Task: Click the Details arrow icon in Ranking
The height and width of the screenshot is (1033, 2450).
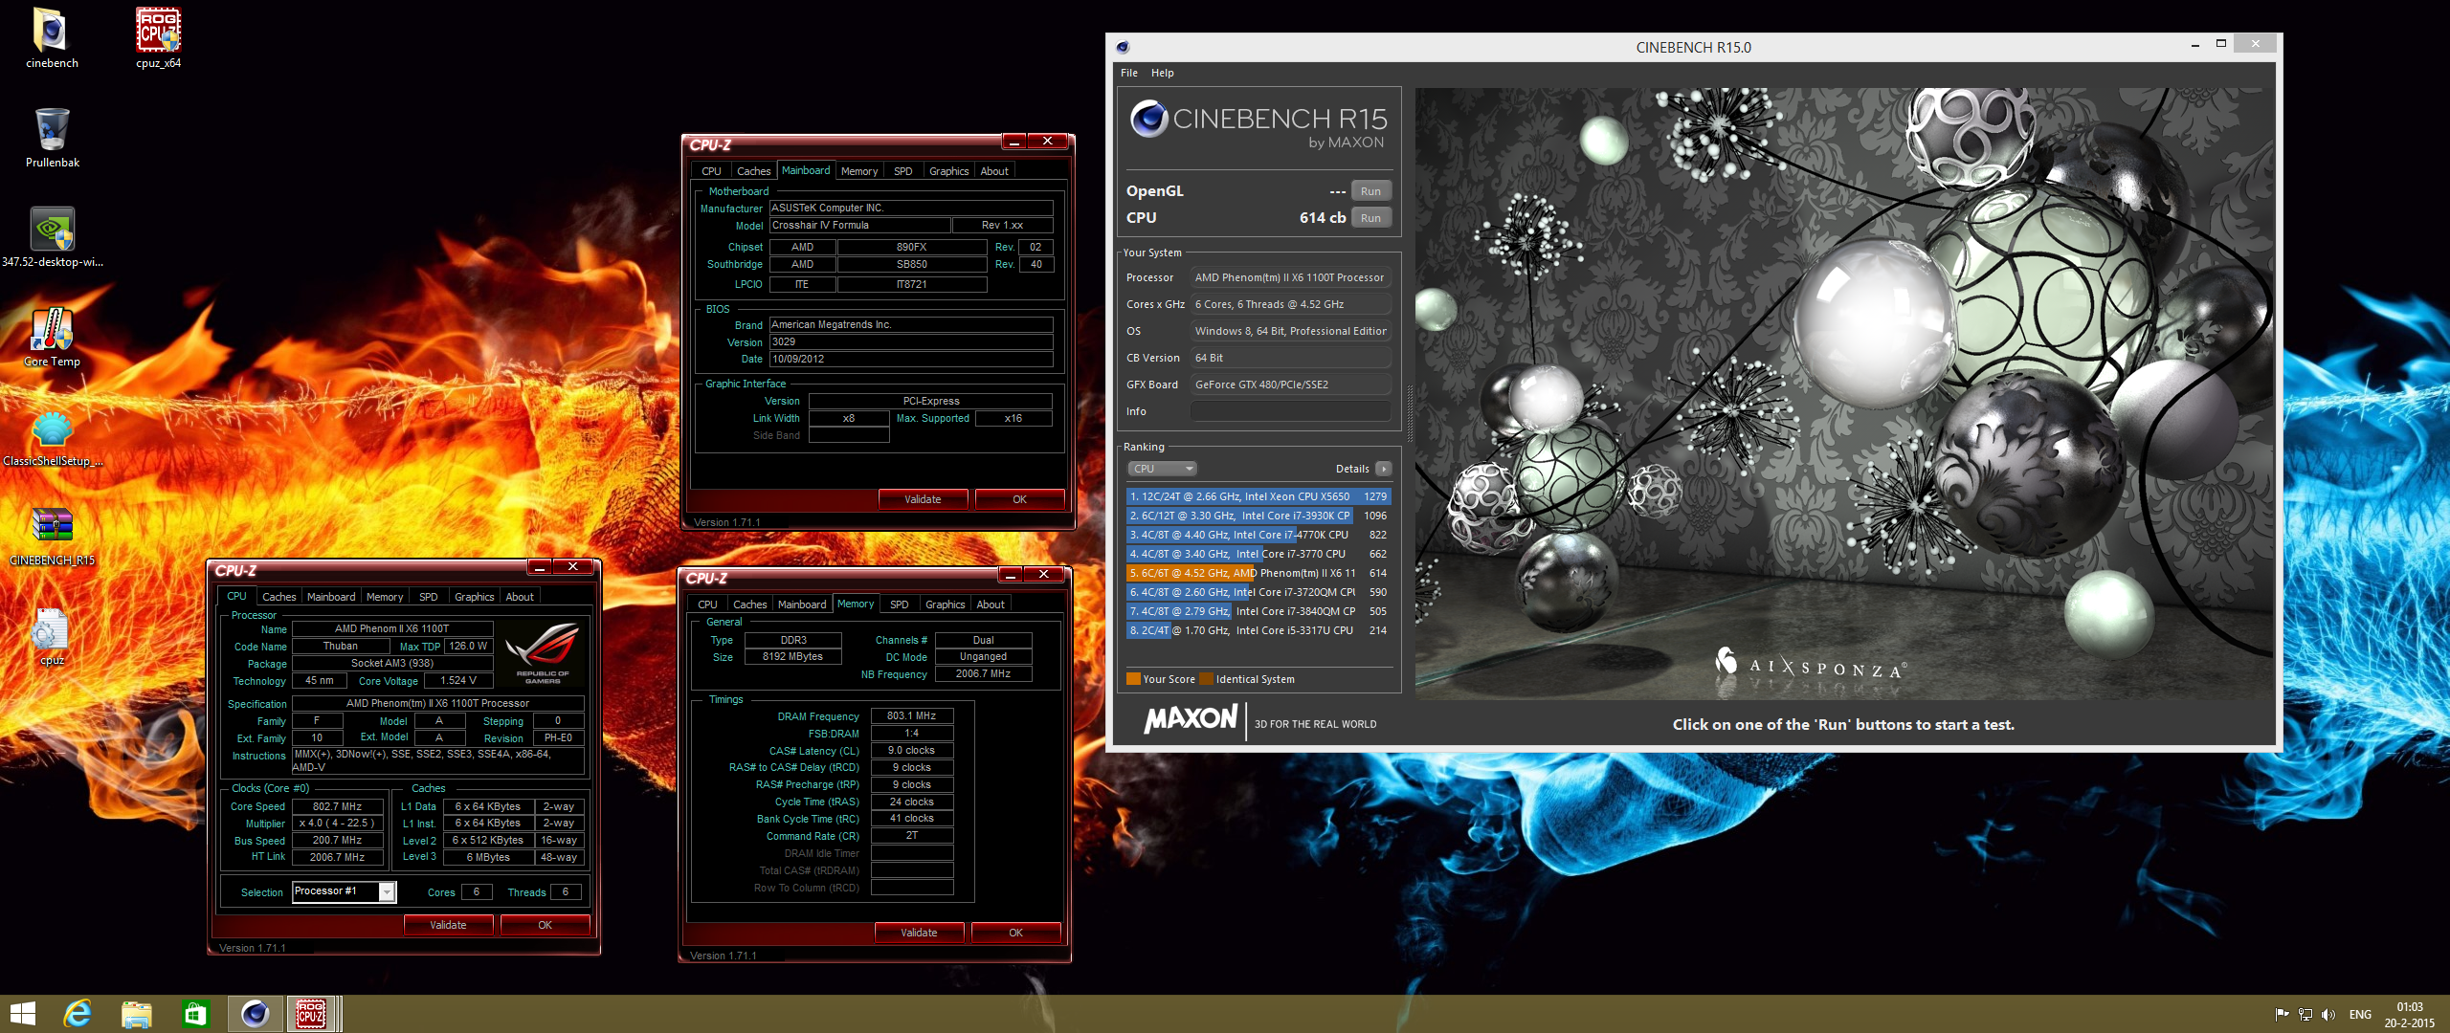Action: [1383, 469]
